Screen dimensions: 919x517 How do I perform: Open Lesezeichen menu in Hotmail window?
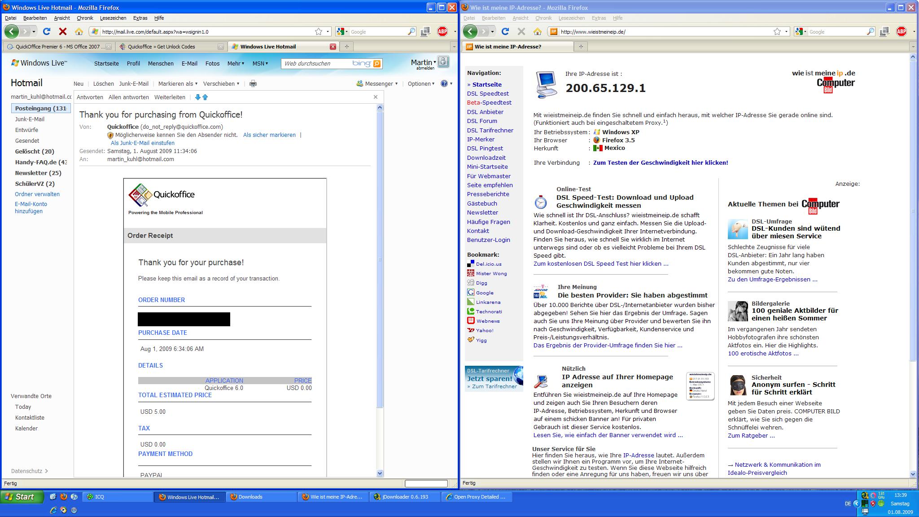coord(113,18)
